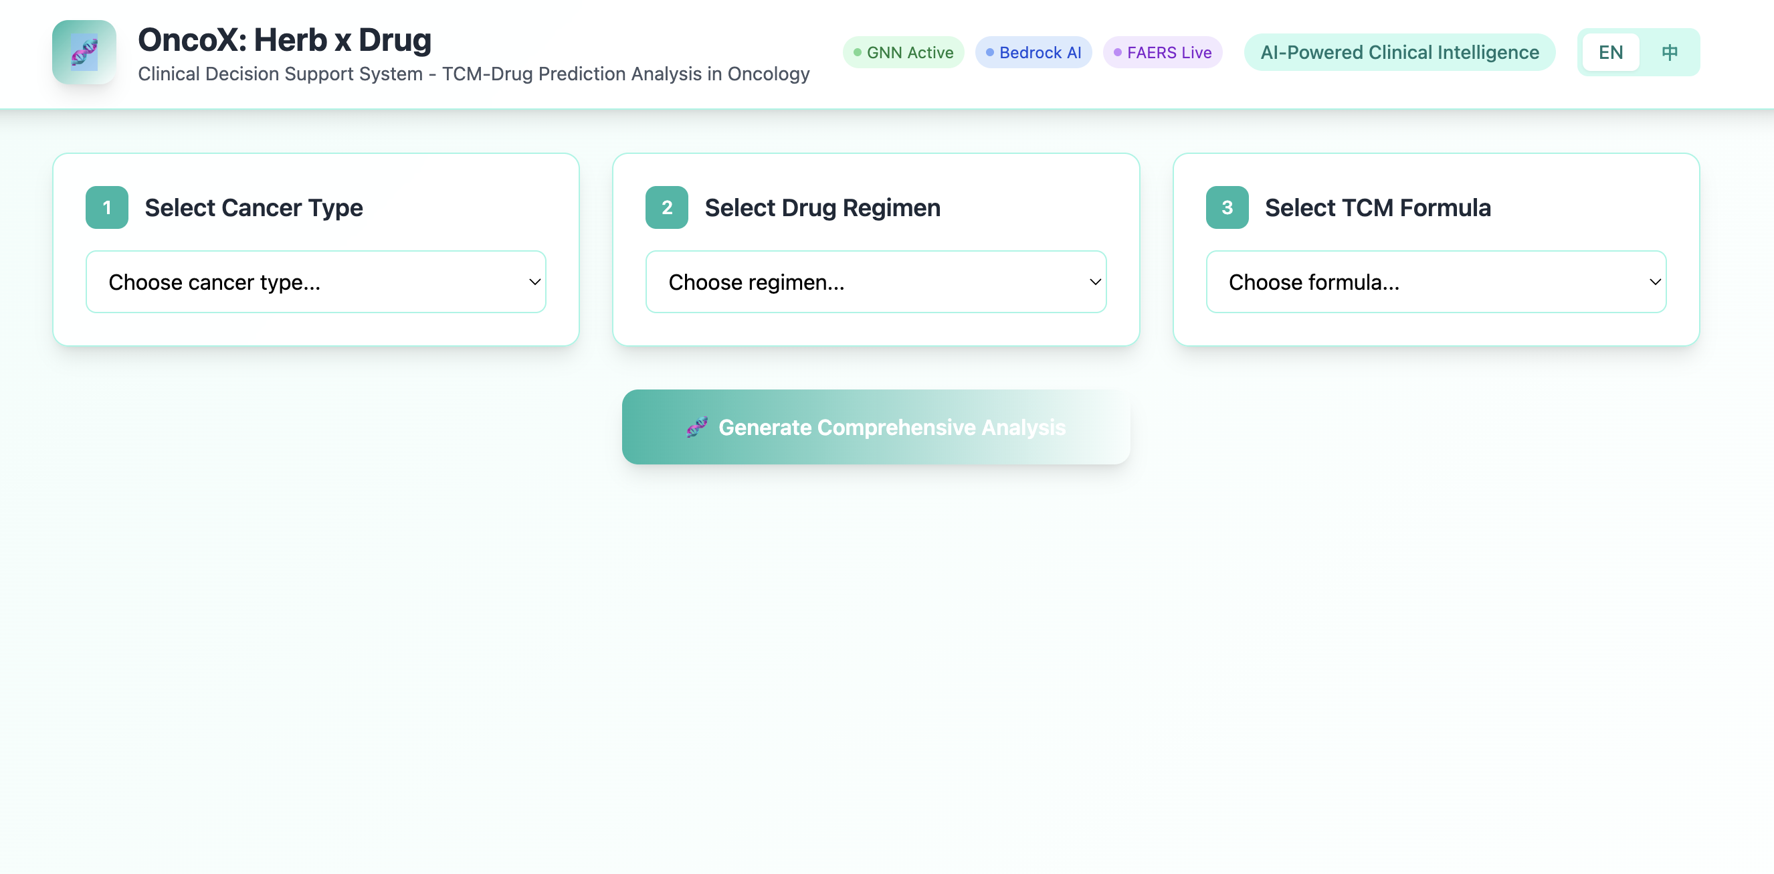Click the green GNN Active status dot
This screenshot has width=1774, height=874.
[858, 52]
